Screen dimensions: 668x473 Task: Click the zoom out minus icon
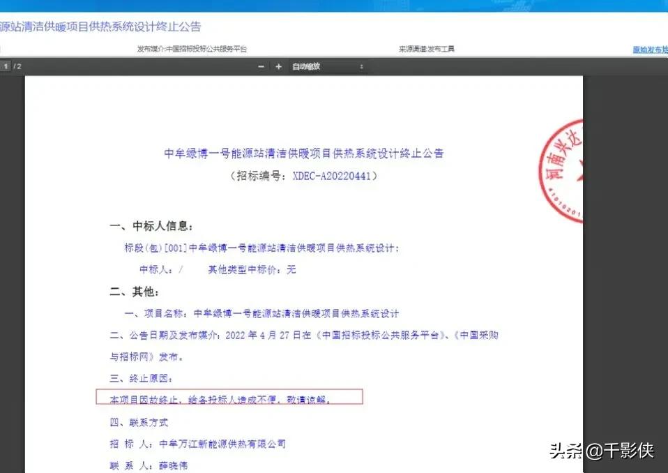[261, 66]
